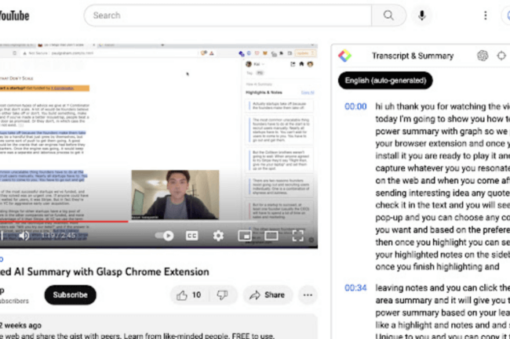Open video settings gear
Image resolution: width=510 pixels, height=339 pixels.
[218, 236]
